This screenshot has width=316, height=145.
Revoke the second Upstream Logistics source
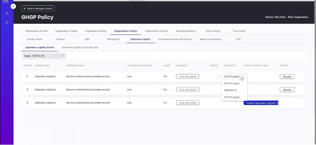[x=287, y=90]
